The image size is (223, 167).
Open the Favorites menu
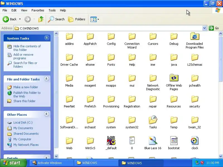coord(38,10)
